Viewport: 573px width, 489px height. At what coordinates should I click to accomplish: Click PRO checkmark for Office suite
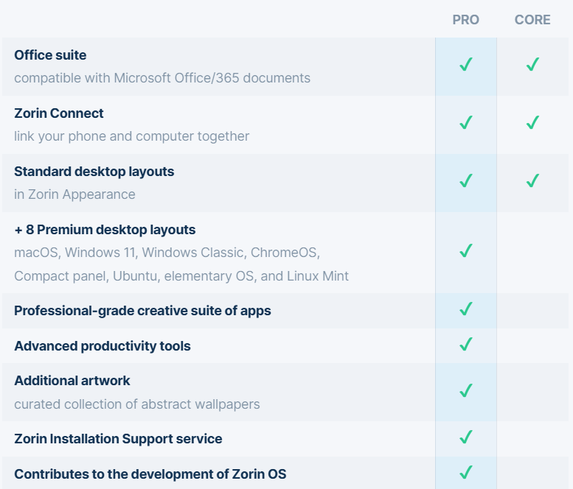click(465, 65)
